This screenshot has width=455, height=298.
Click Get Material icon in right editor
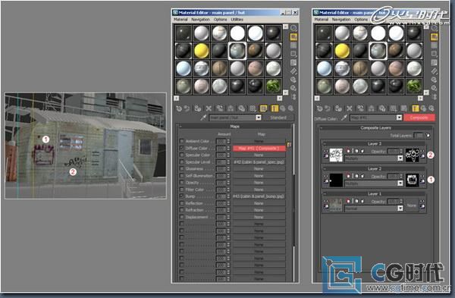(x=319, y=108)
